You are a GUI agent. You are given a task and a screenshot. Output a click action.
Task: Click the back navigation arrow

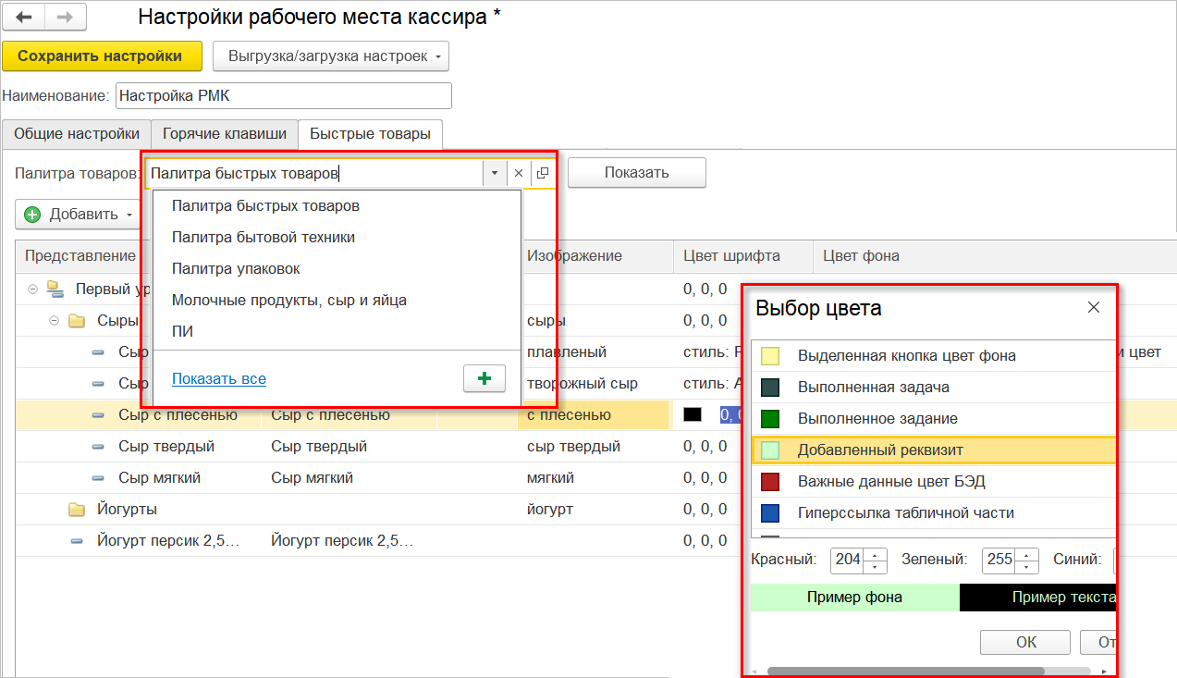(x=24, y=18)
